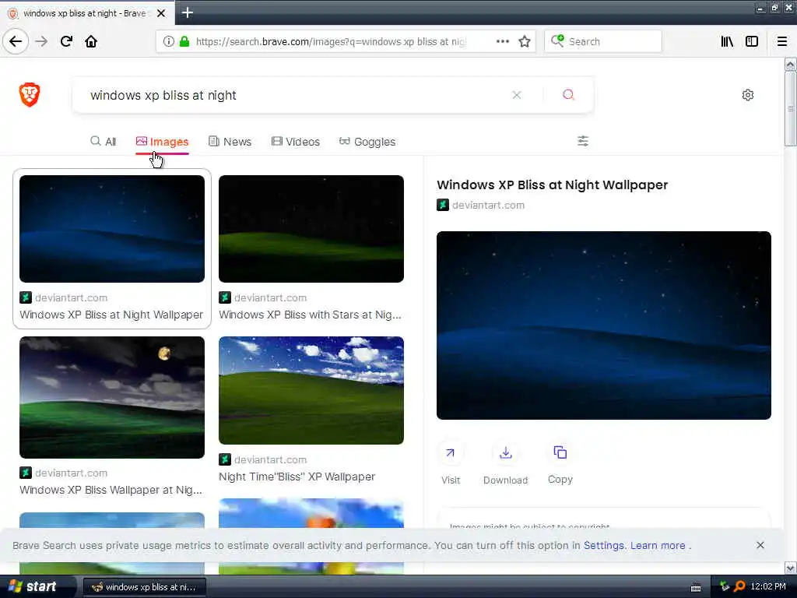The height and width of the screenshot is (598, 797).
Task: Click 'Windows XP Bliss with Stars at Nig...' title
Action: pos(310,315)
